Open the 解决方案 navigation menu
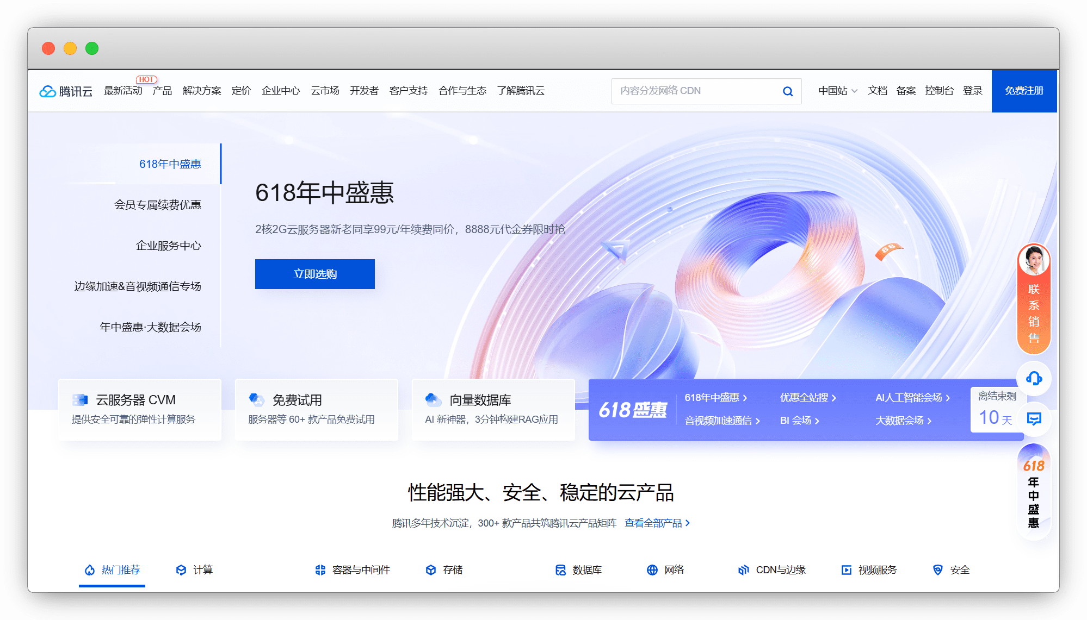The width and height of the screenshot is (1087, 620). coord(202,91)
